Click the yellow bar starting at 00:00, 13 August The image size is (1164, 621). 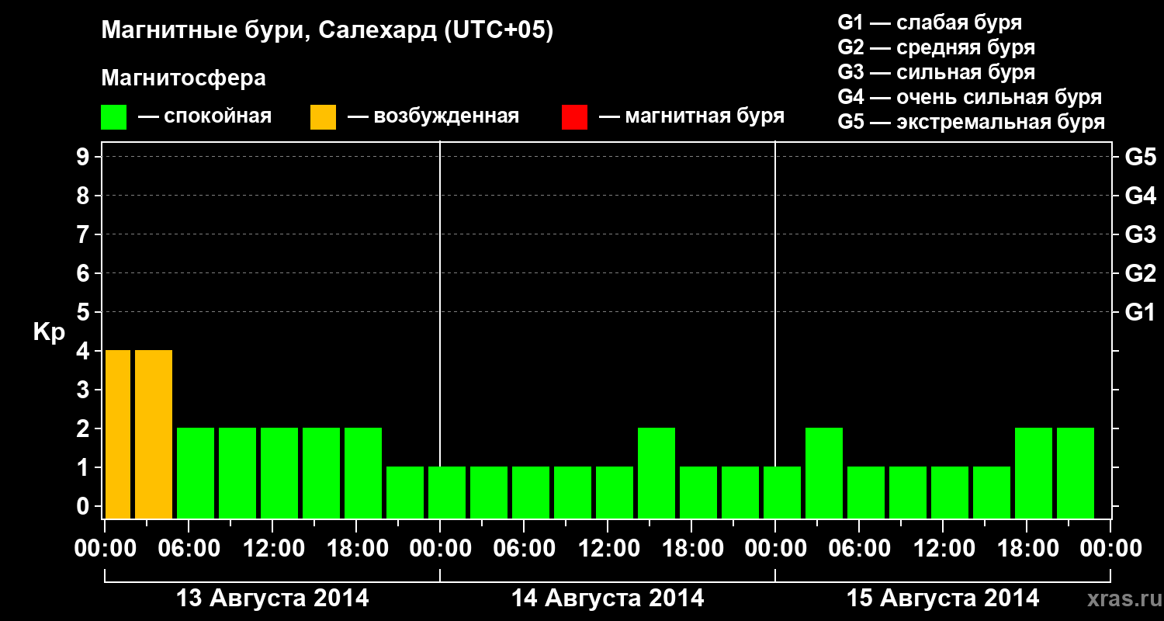[x=117, y=434]
